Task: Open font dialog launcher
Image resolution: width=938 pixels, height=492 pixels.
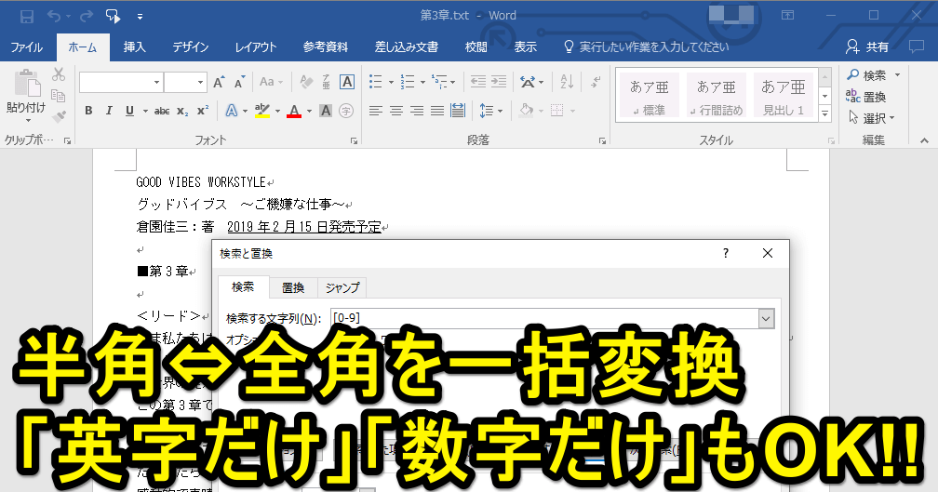Action: pos(355,140)
